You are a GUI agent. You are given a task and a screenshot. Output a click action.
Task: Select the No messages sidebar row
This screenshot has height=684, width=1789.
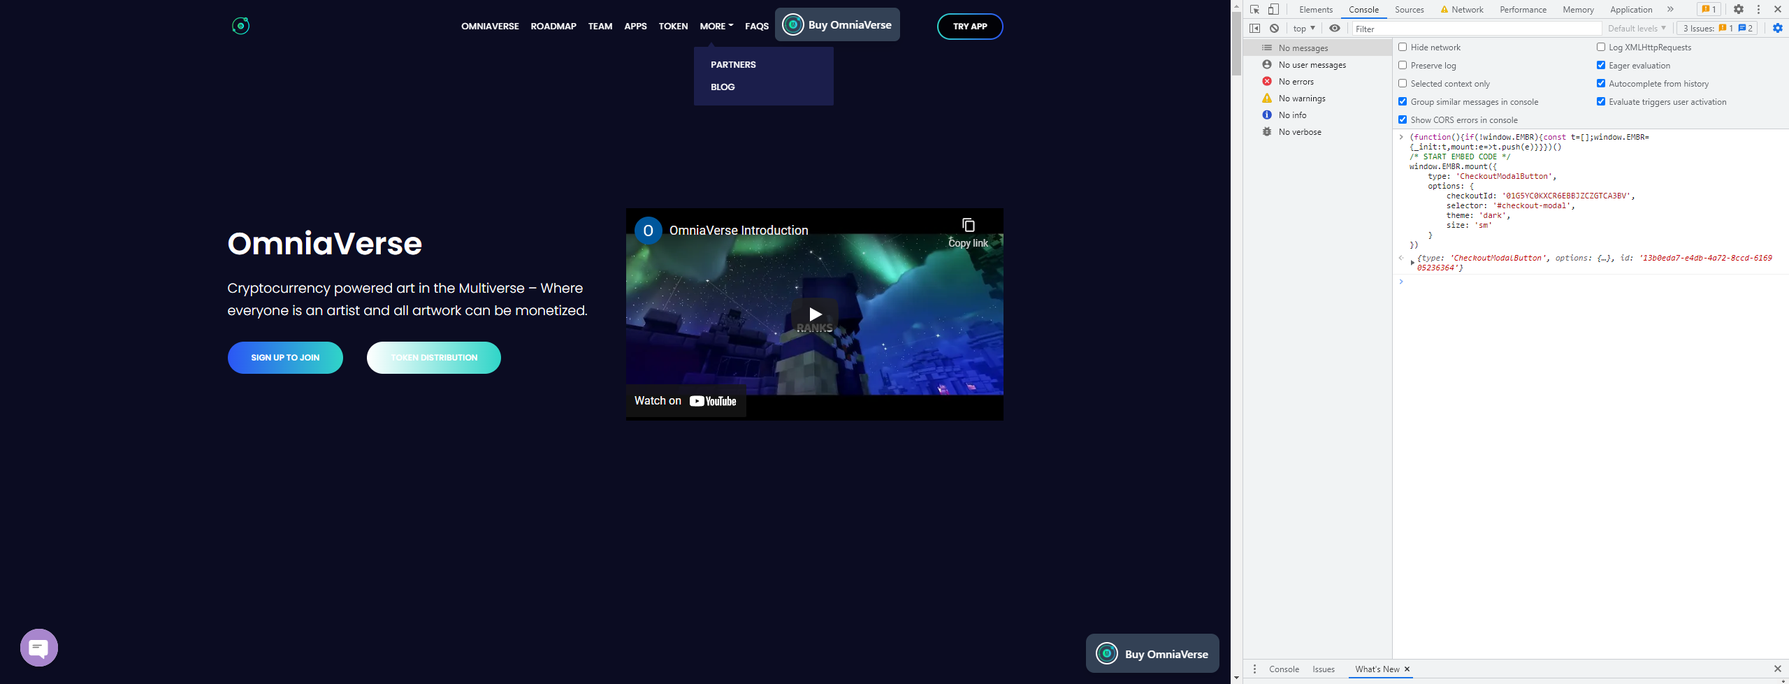[1317, 48]
